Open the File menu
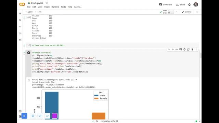This screenshot has width=219, height=123. (x=29, y=7)
